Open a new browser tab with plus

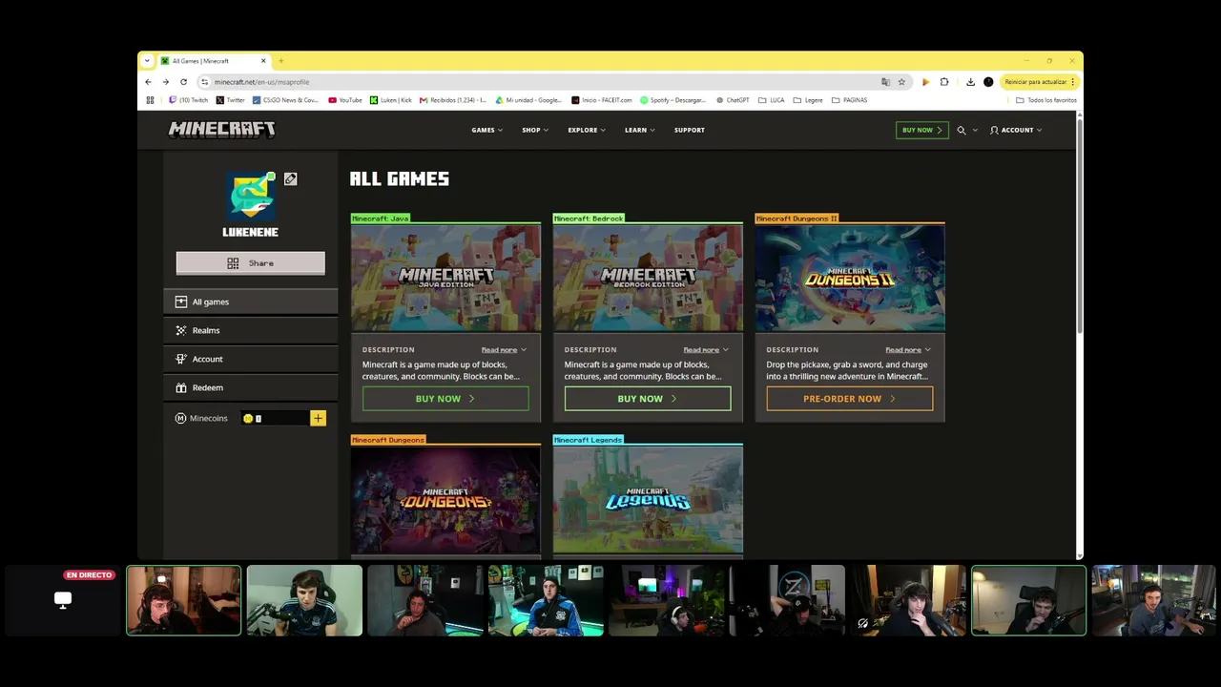click(x=280, y=61)
